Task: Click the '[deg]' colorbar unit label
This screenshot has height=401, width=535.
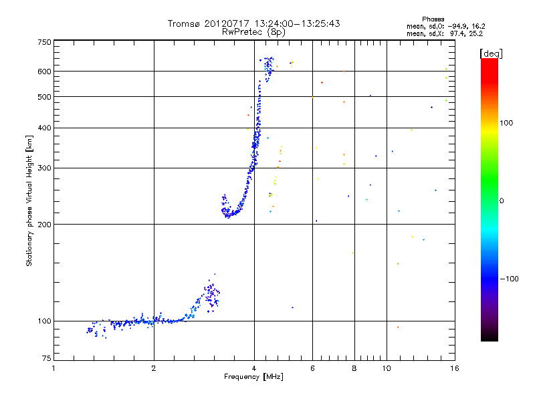Action: pyautogui.click(x=491, y=53)
